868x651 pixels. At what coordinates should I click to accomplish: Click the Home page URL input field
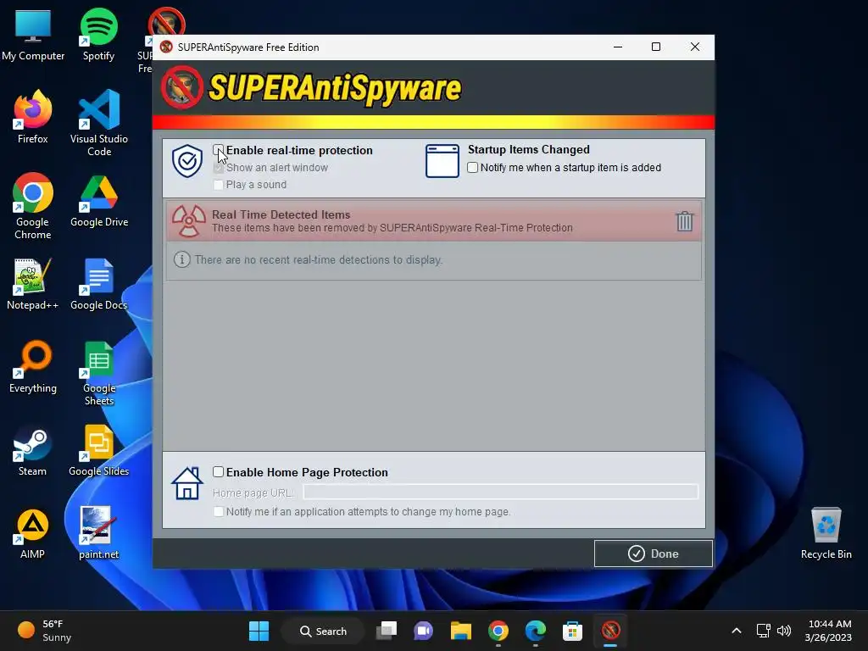[500, 492]
